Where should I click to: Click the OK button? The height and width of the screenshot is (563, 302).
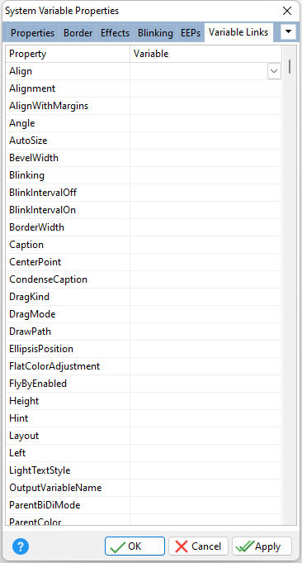pos(134,546)
